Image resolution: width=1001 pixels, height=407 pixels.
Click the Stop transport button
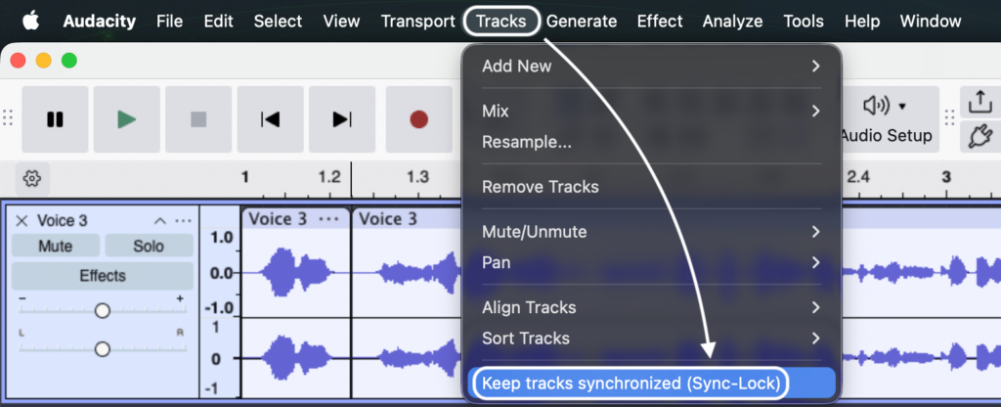point(198,119)
